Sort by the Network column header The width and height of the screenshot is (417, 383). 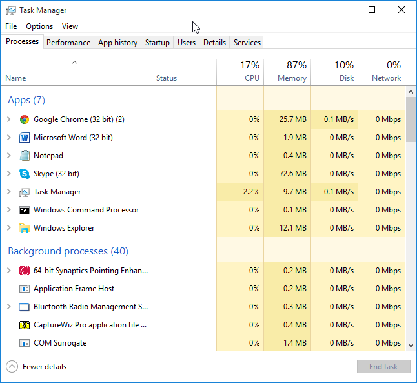(x=381, y=72)
